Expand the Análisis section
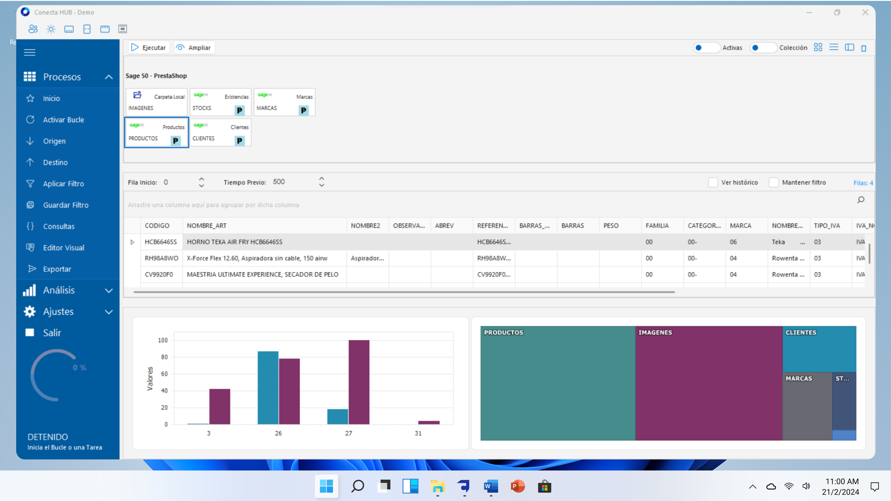 pyautogui.click(x=109, y=290)
